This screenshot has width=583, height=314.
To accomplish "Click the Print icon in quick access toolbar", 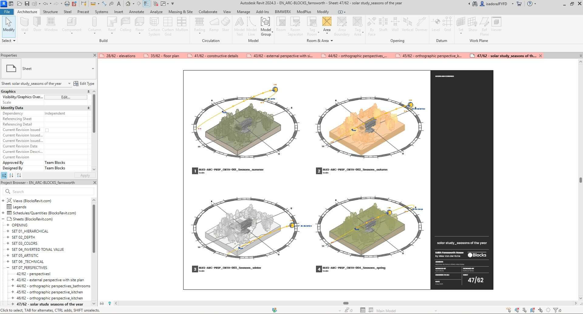I will (67, 4).
